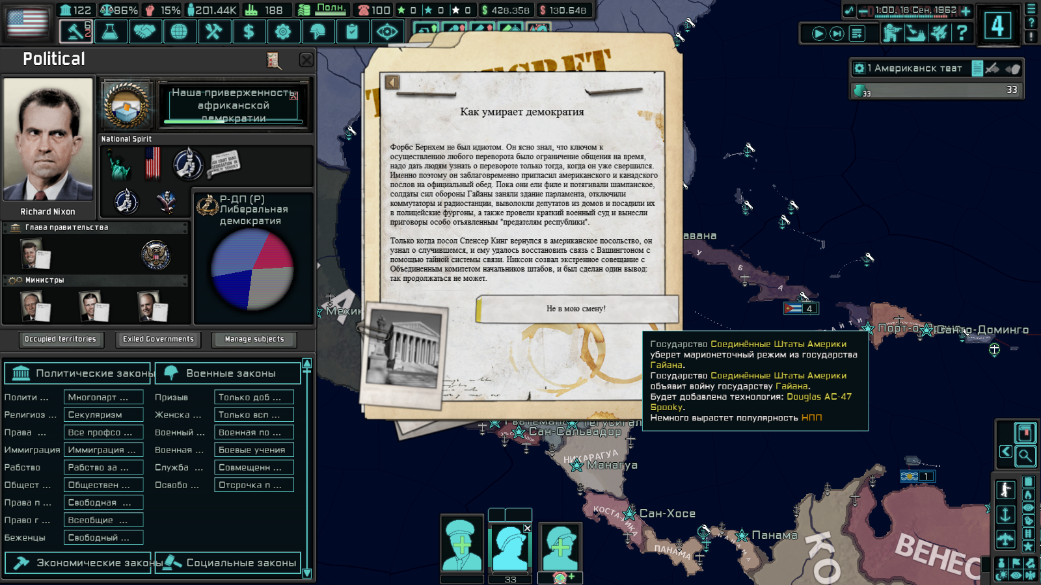Open the research flask tab
This screenshot has height=585, width=1041.
coord(110,31)
